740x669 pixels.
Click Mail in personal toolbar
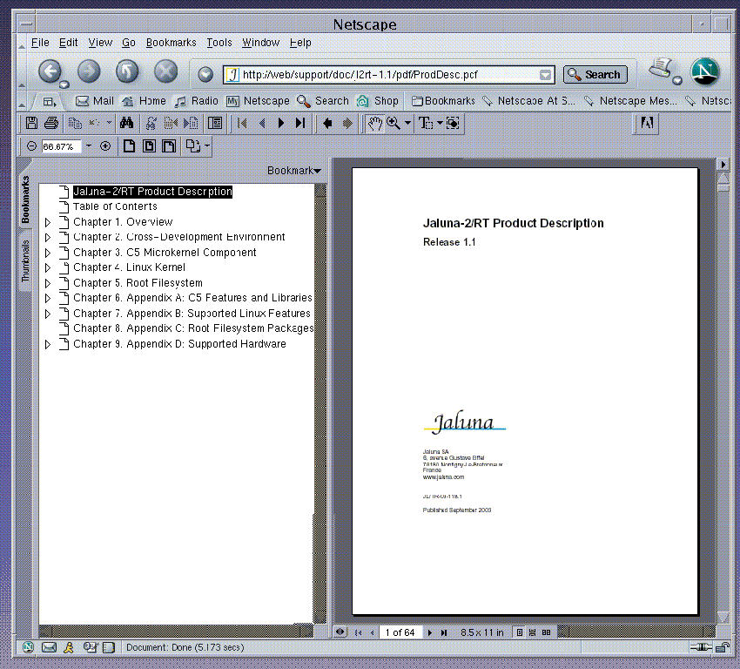[x=95, y=100]
